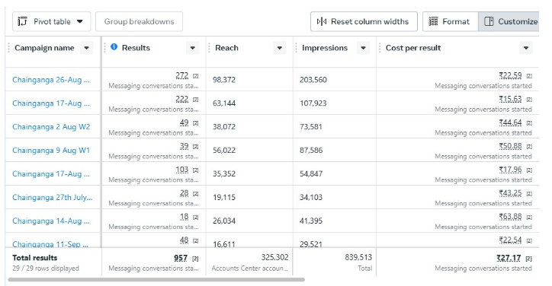Click footnote icon beside result 272

pyautogui.click(x=196, y=76)
